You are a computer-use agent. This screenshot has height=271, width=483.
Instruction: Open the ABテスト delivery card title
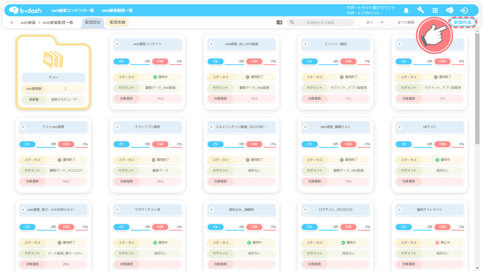point(429,127)
